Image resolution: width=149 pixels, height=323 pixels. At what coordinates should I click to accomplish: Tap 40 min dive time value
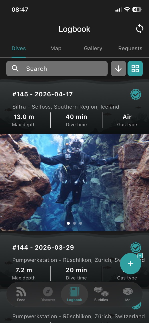(76, 117)
